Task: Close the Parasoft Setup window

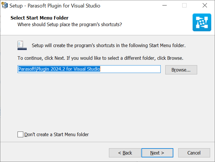Action: coord(205,5)
